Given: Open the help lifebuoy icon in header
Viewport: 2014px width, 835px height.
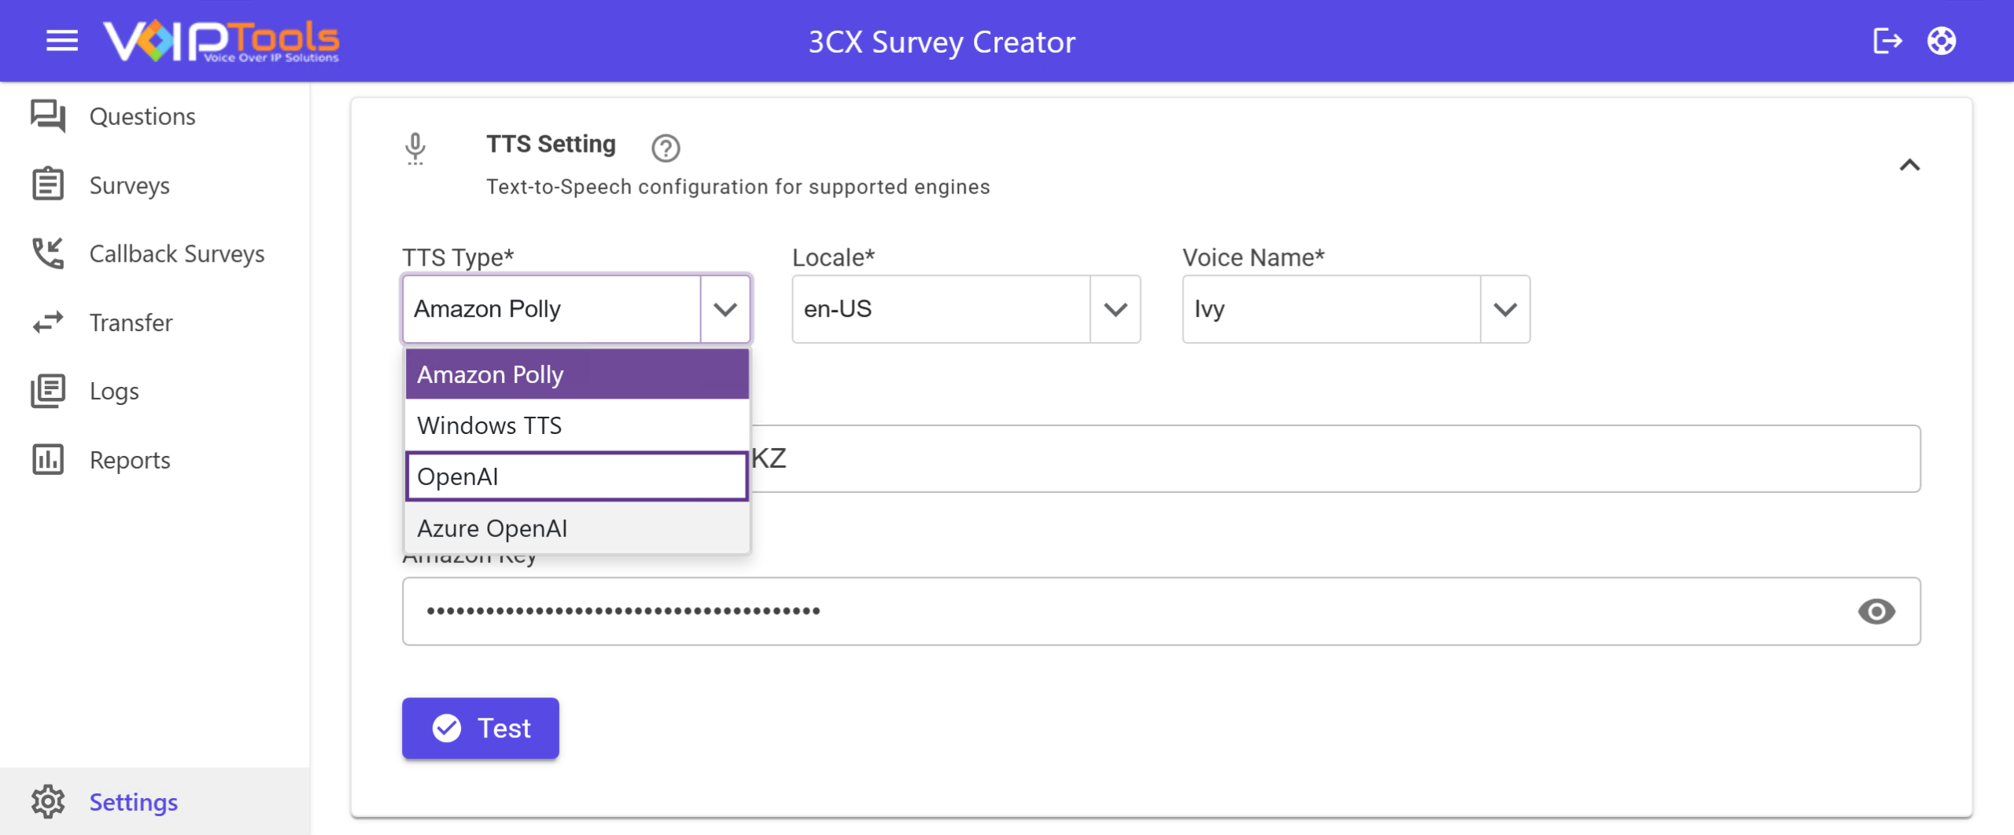Looking at the screenshot, I should click(1941, 41).
